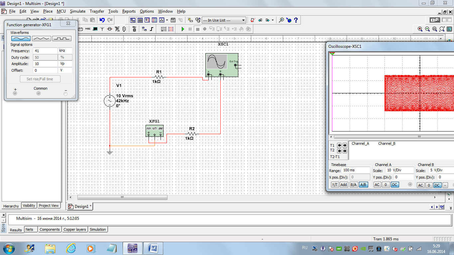Place a MISC component from toolbar
454x255 pixels.
click(88, 29)
